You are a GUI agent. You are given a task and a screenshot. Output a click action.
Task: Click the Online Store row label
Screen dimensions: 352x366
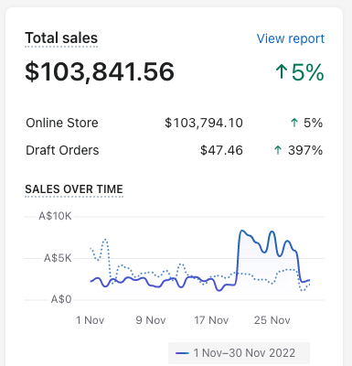[62, 123]
